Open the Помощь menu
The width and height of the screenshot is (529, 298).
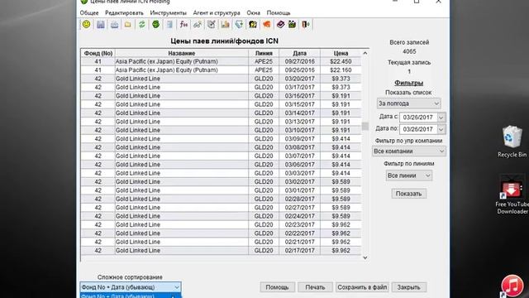click(279, 13)
